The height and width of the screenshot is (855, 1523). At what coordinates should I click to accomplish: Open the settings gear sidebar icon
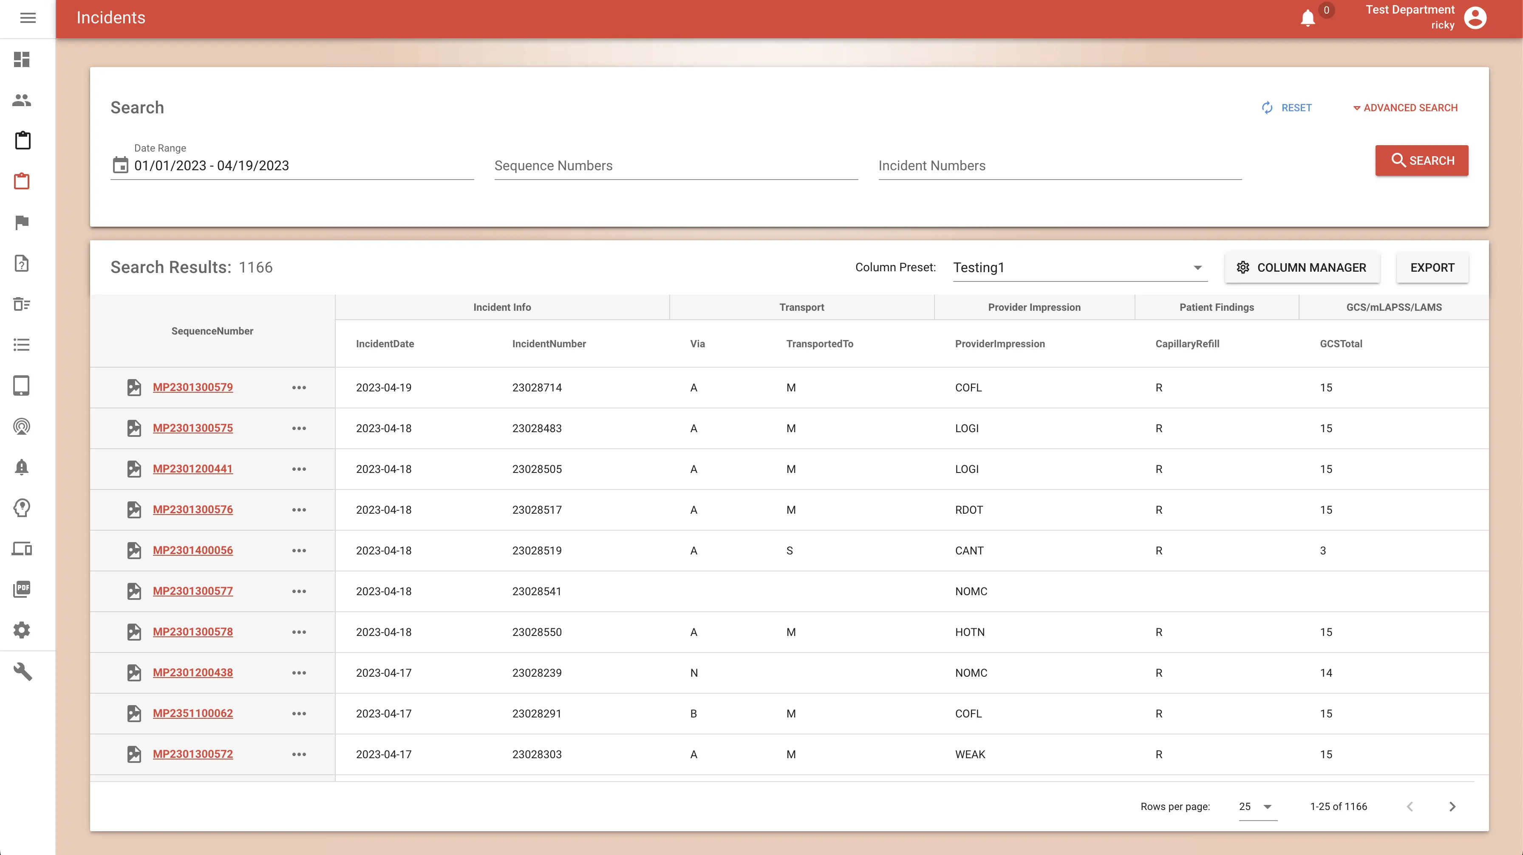coord(22,630)
